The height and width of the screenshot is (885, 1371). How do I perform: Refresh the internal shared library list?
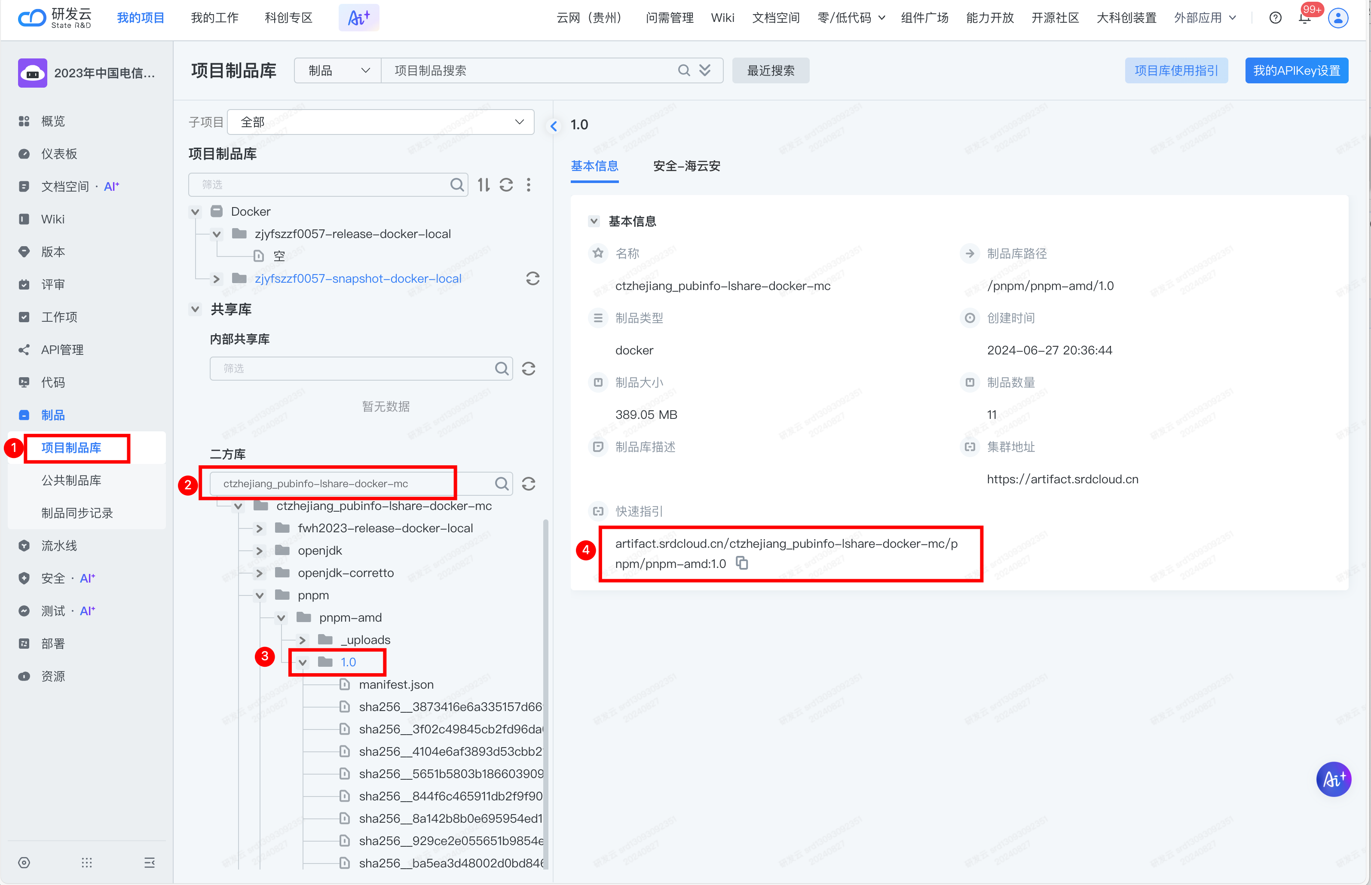click(528, 368)
